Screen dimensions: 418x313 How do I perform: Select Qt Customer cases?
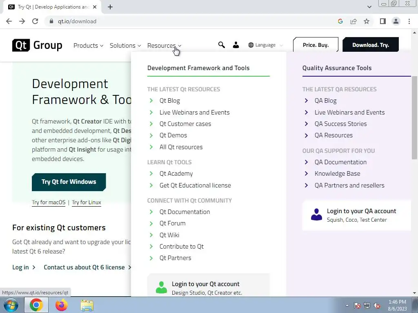tap(185, 124)
